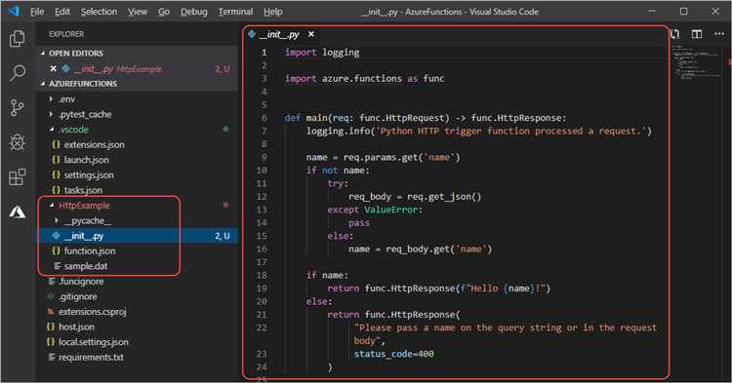Click the VS Code logo in the title bar
This screenshot has height=383, width=732.
(x=14, y=11)
